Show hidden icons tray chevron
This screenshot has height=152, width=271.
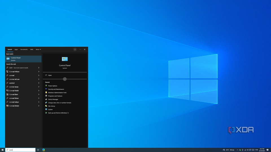237,150
